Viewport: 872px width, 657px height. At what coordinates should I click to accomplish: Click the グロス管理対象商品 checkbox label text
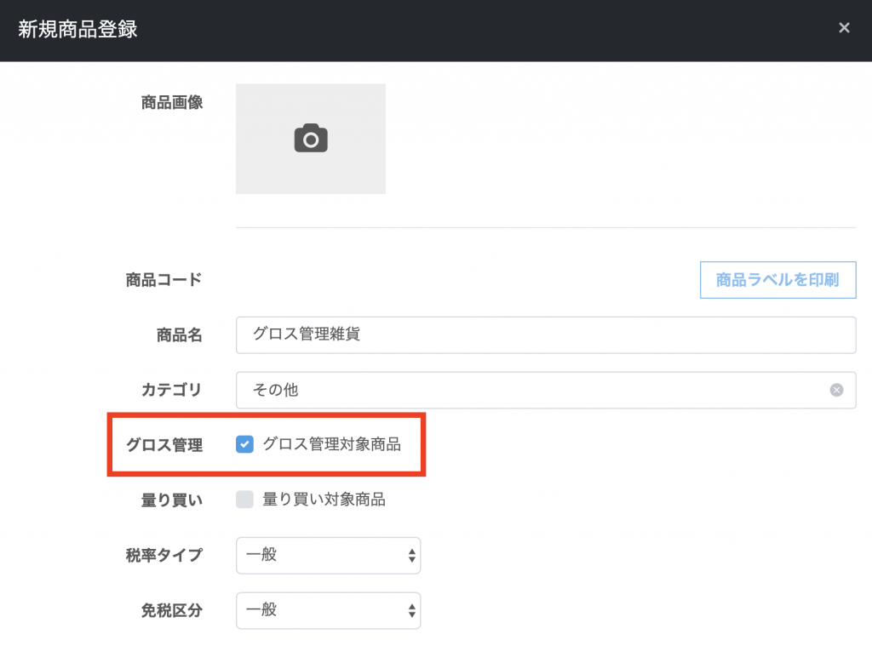tap(331, 443)
